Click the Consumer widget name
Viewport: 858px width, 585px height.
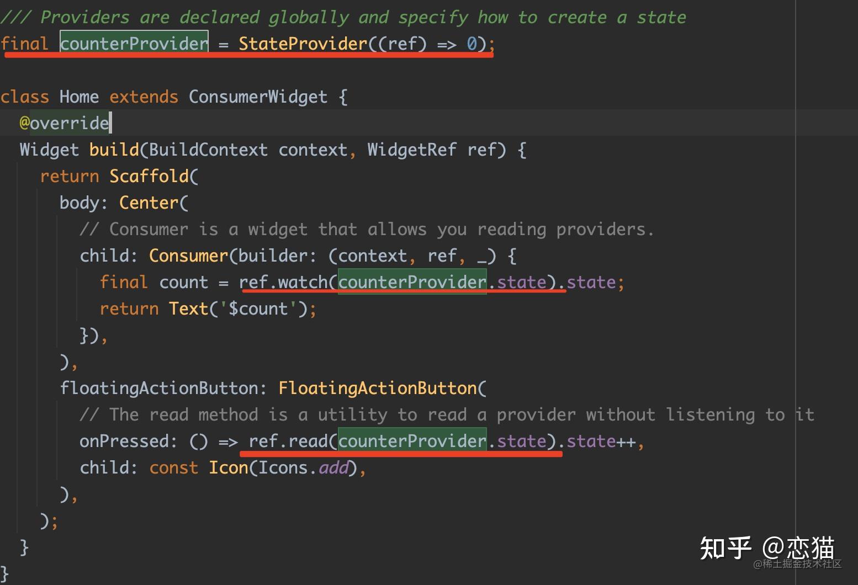(188, 256)
